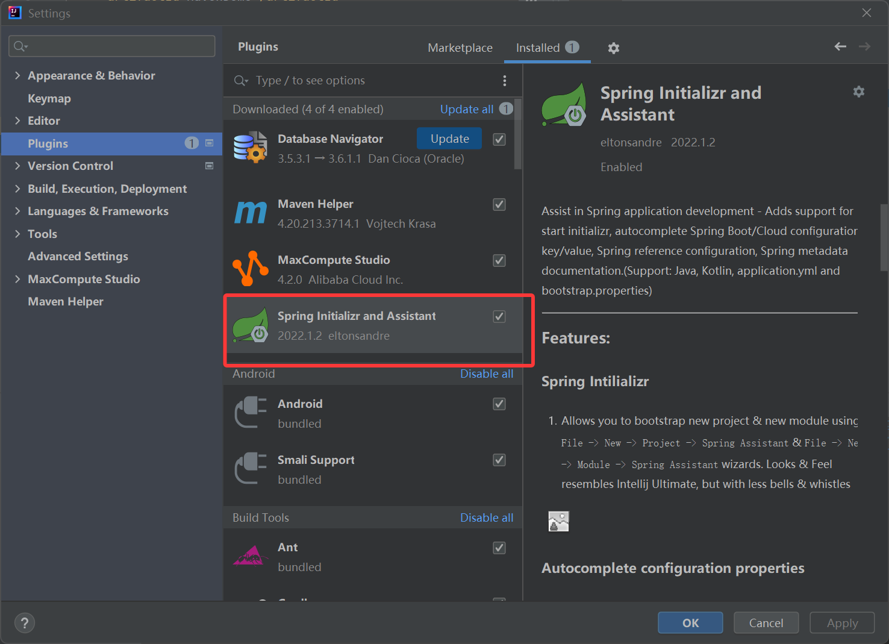Click the MaxCompute Studio plugin icon
Image resolution: width=889 pixels, height=644 pixels.
(x=251, y=269)
